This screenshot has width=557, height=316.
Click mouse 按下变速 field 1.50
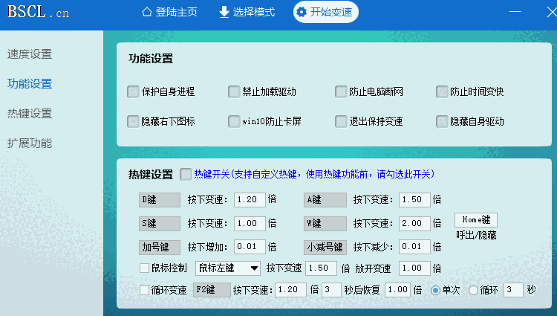coord(321,268)
